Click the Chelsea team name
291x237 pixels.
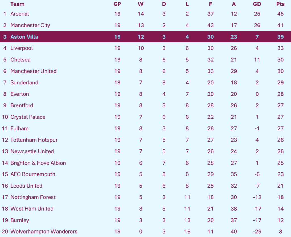(x=20, y=60)
